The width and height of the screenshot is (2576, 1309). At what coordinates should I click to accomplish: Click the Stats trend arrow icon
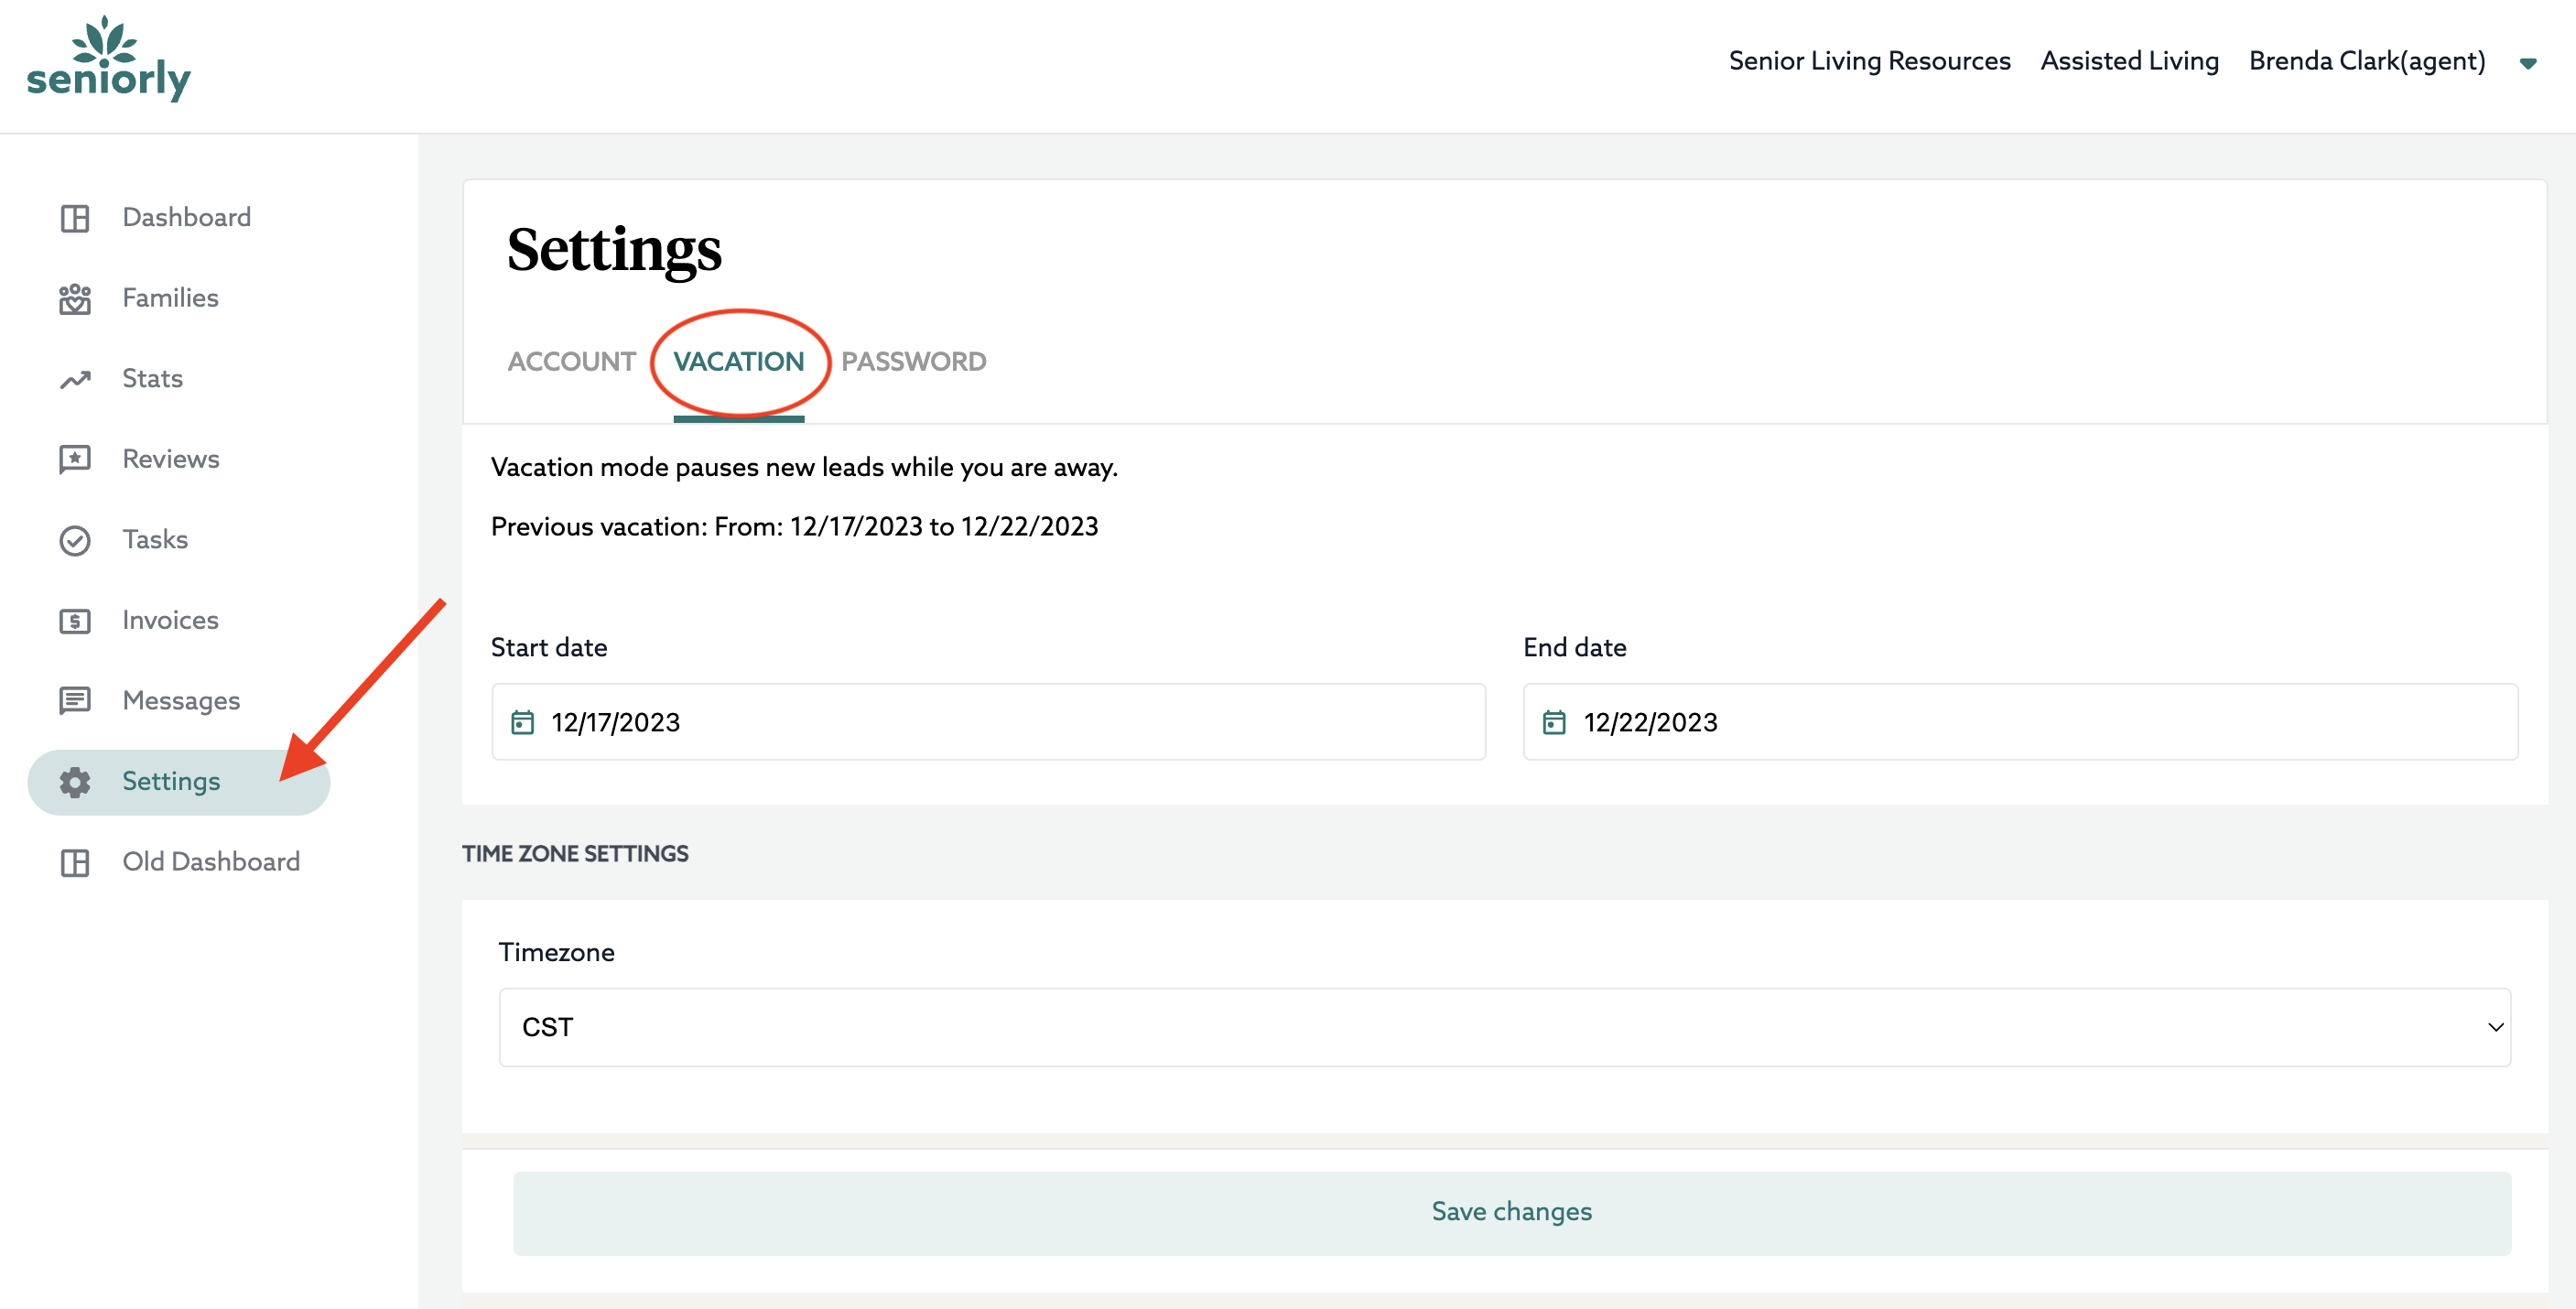click(x=75, y=379)
